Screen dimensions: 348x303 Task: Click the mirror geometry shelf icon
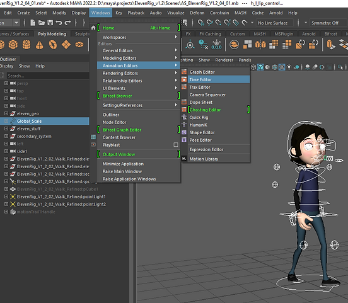260,44
